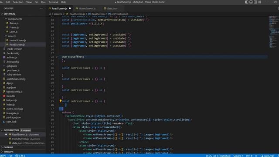Expand TIMELINE section

point(9,151)
